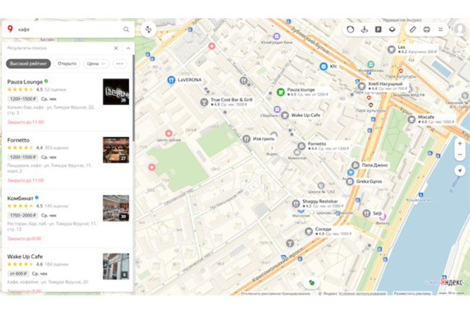Zoom in with the plus button

click(460, 143)
